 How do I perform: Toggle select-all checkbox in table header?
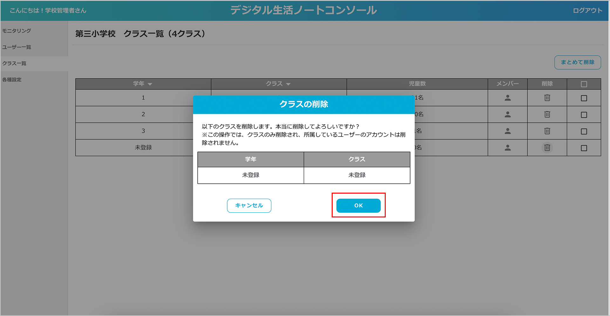584,84
